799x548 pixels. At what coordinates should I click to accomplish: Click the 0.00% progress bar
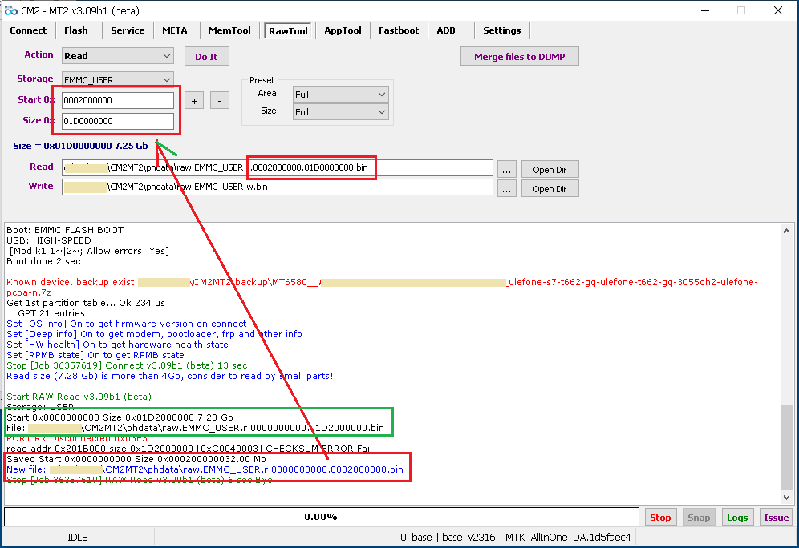pyautogui.click(x=321, y=518)
